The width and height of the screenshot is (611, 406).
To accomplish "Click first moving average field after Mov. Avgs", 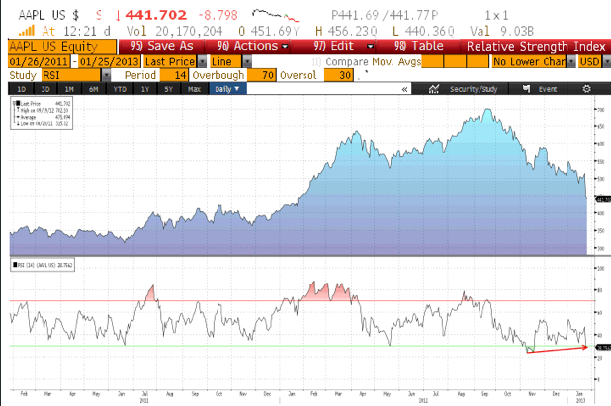I will (x=432, y=62).
